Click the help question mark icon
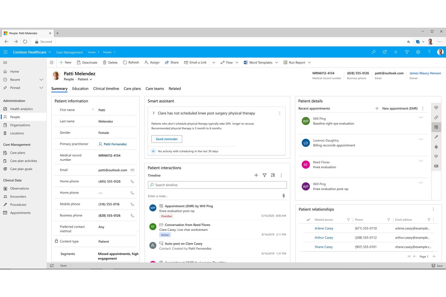 [x=429, y=52]
